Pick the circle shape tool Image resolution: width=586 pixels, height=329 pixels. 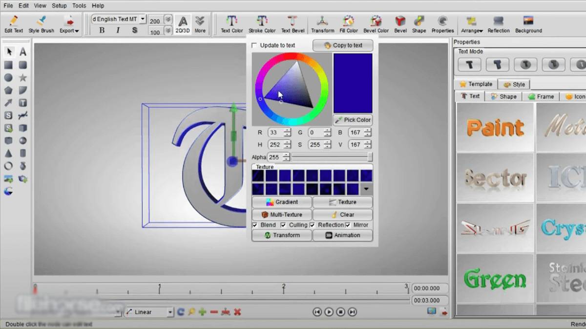click(x=8, y=77)
